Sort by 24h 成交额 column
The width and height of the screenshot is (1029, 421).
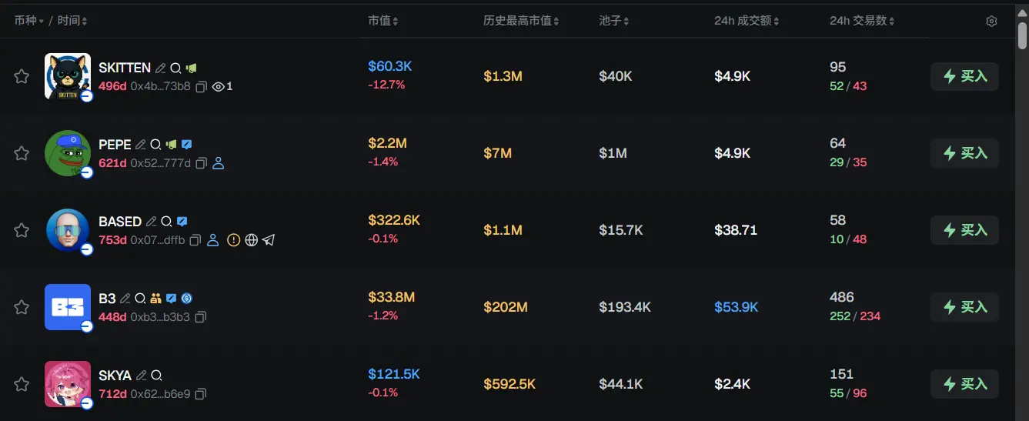point(746,21)
